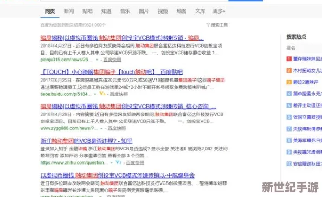The image size is (322, 197).
Task: Open hot search item ranked 3 爵迹2遭差评
Action: (x=306, y=82)
